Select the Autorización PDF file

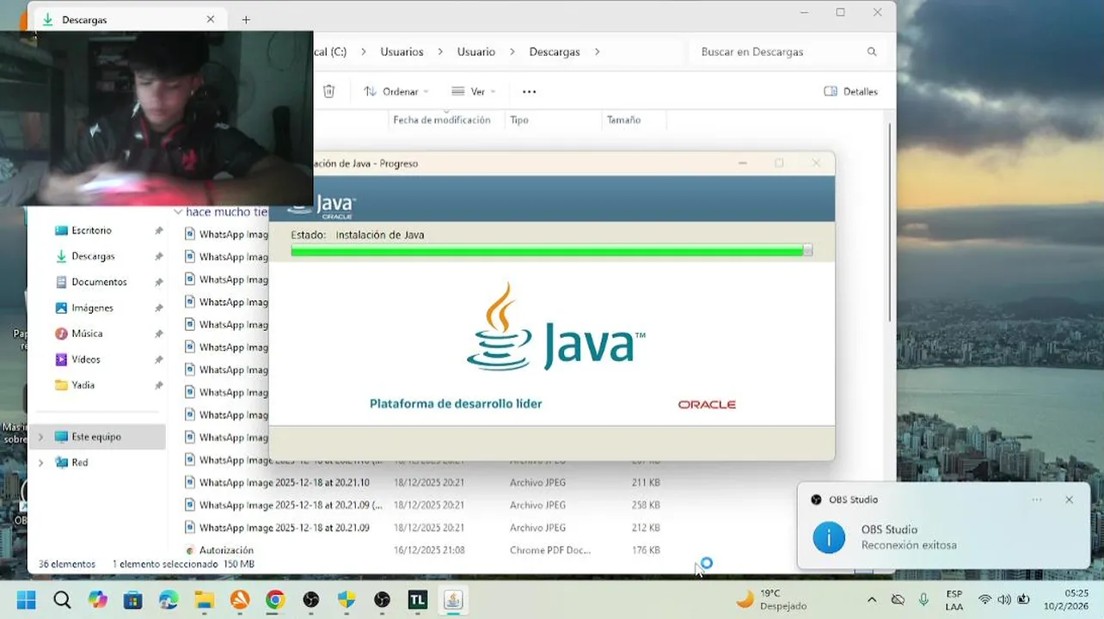[226, 549]
